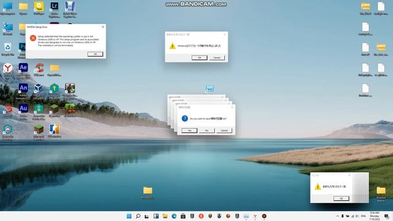This screenshot has width=393, height=221.
Task: Open the Widgets panel from the taskbar
Action: pos(156,216)
